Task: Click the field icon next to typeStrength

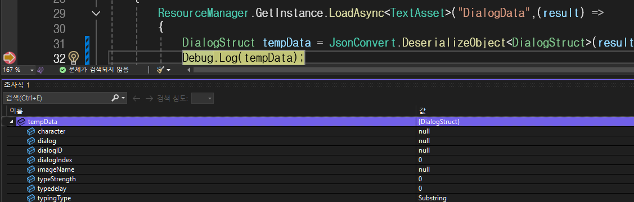Action: click(x=31, y=179)
